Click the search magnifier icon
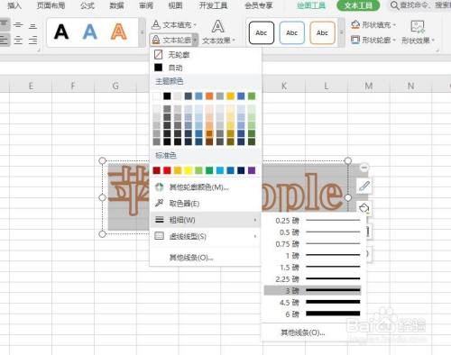Screen dimensions: 451x355 (x=394, y=5)
